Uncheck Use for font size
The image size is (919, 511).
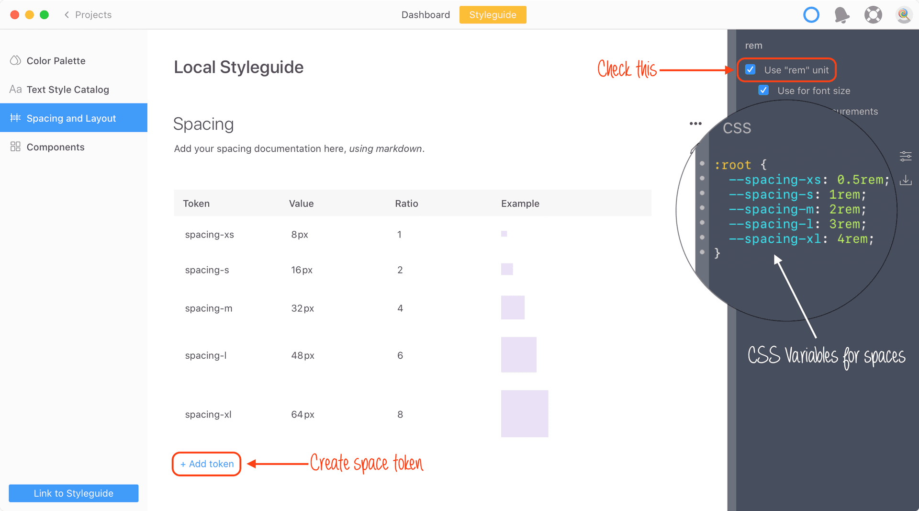[764, 91]
